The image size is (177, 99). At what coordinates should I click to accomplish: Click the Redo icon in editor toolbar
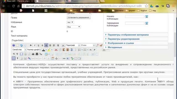coord(25,45)
